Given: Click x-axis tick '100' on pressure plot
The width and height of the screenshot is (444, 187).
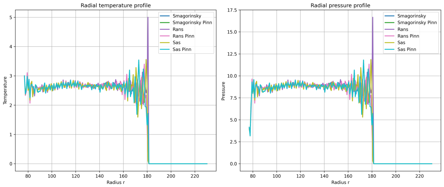Looking at the screenshot, I should (x=277, y=176).
